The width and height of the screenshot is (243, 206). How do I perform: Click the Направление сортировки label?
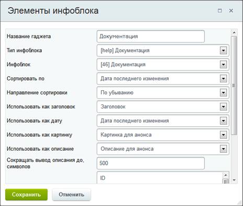coord(37,93)
